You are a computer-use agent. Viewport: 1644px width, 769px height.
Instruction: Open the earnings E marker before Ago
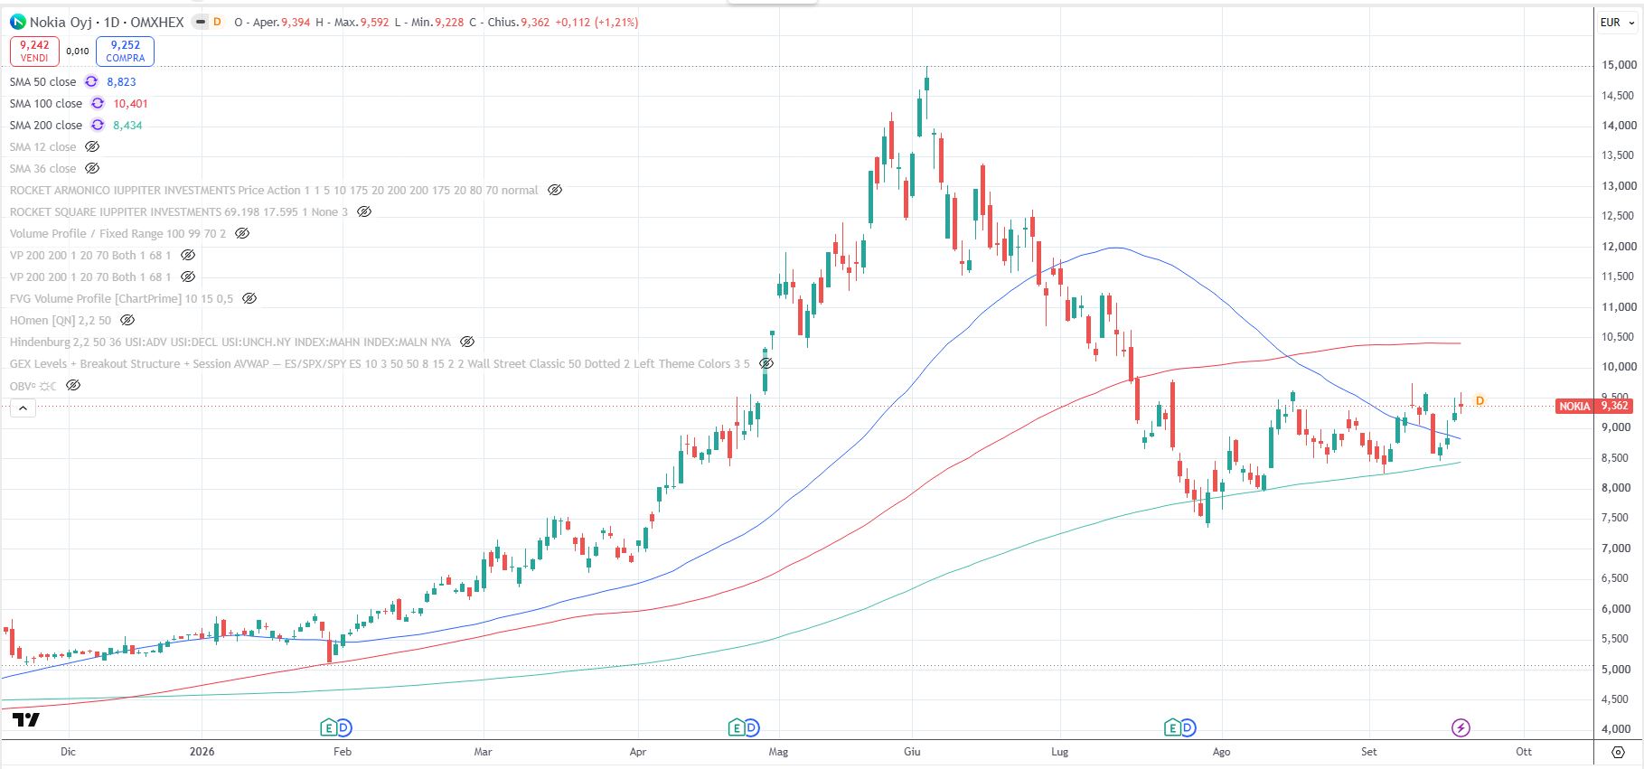click(1173, 727)
